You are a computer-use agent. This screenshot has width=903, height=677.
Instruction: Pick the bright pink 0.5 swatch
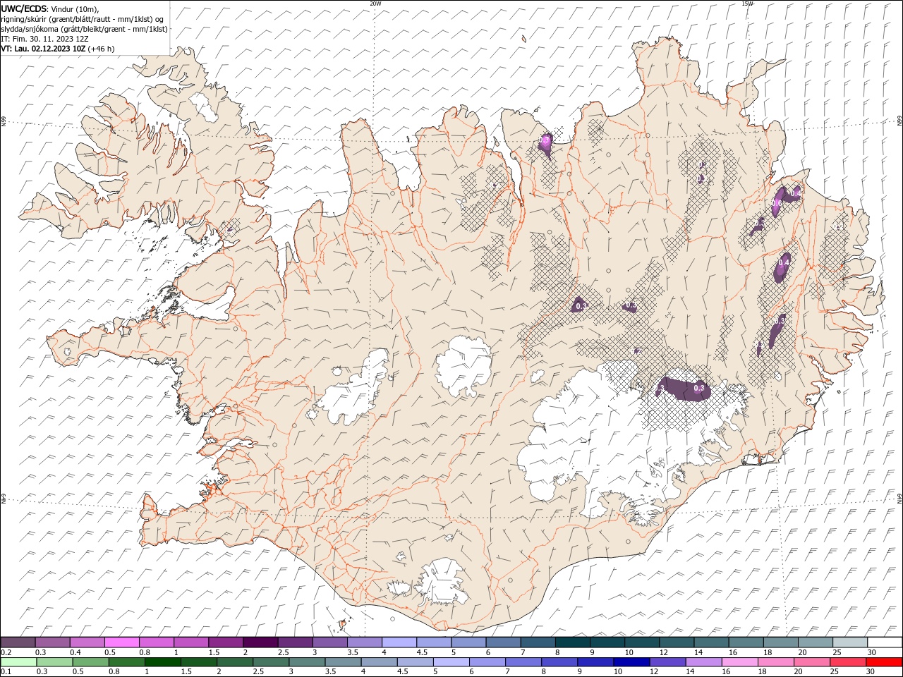click(121, 642)
